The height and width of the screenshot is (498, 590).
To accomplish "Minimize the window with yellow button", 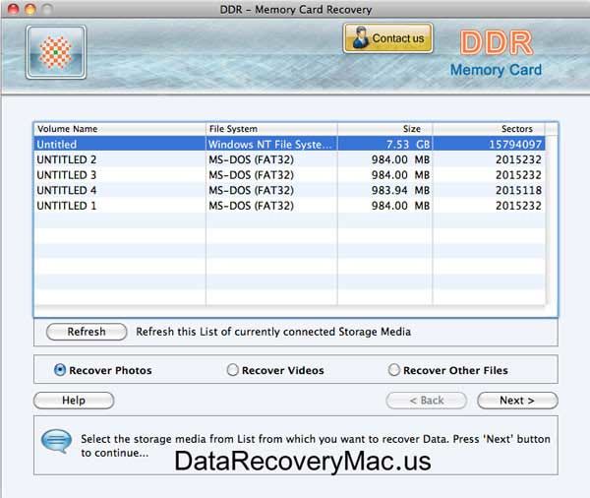I will pos(30,9).
